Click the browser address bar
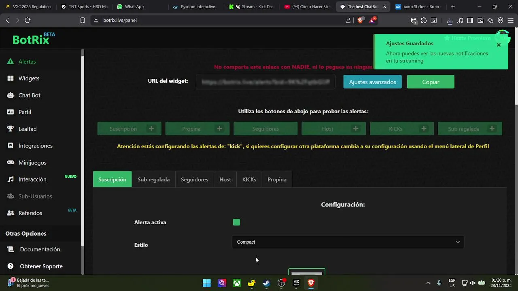The image size is (518, 291). pos(219,20)
